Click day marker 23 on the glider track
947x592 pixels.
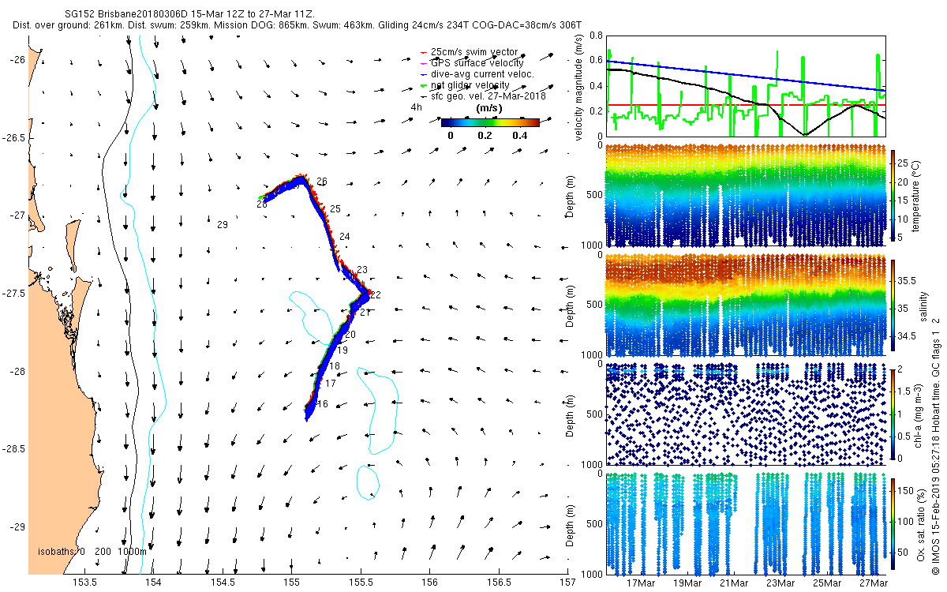[362, 270]
